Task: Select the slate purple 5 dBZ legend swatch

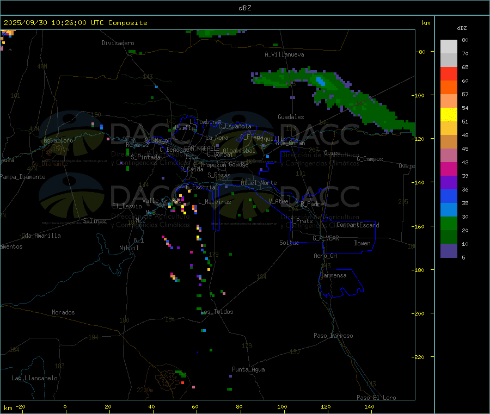Action: 449,251
